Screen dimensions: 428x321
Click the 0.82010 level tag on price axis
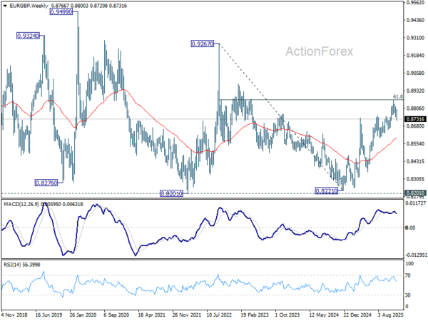point(415,193)
